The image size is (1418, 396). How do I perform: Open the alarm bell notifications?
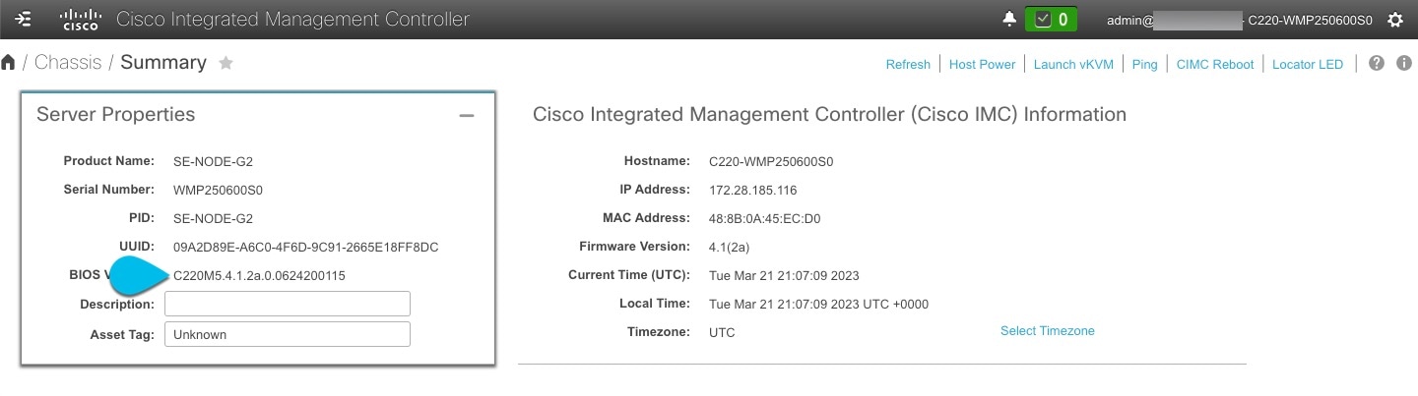pos(1009,20)
